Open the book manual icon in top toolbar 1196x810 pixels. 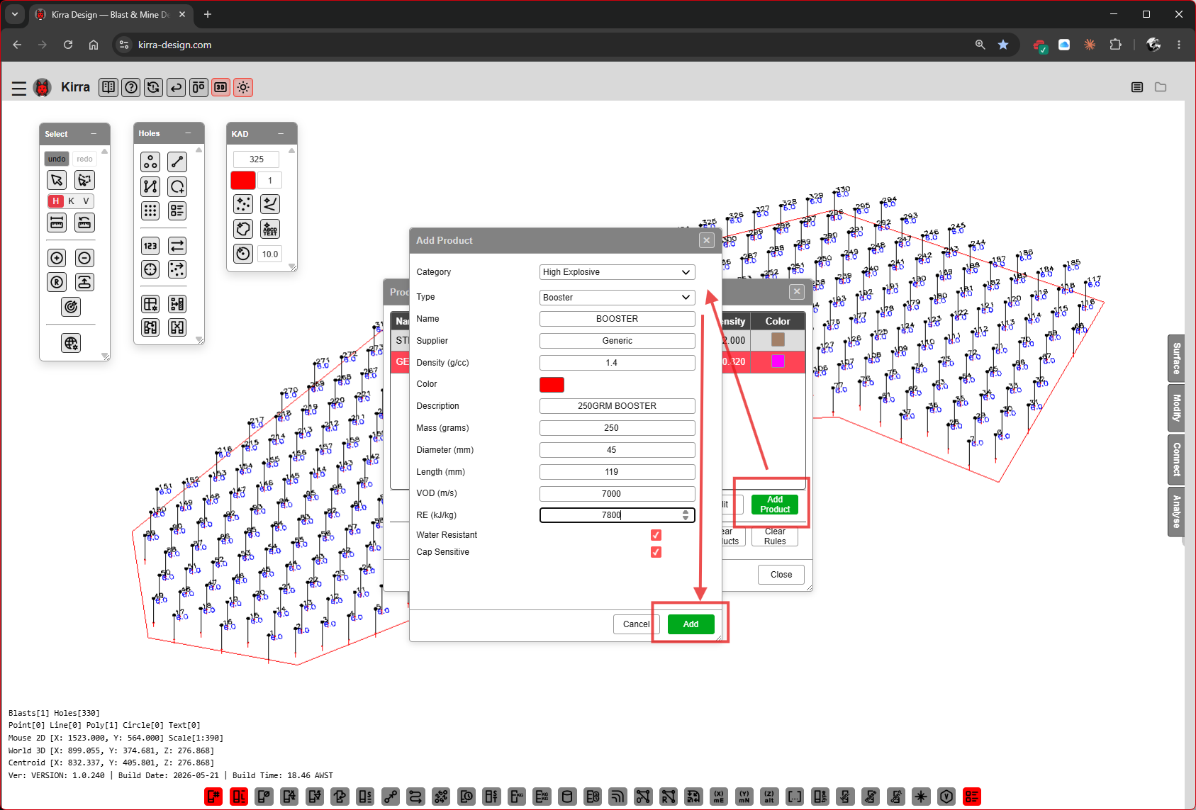pyautogui.click(x=108, y=87)
